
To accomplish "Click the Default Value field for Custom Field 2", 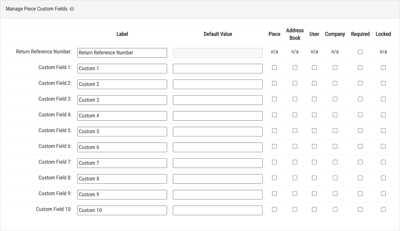I will (217, 84).
